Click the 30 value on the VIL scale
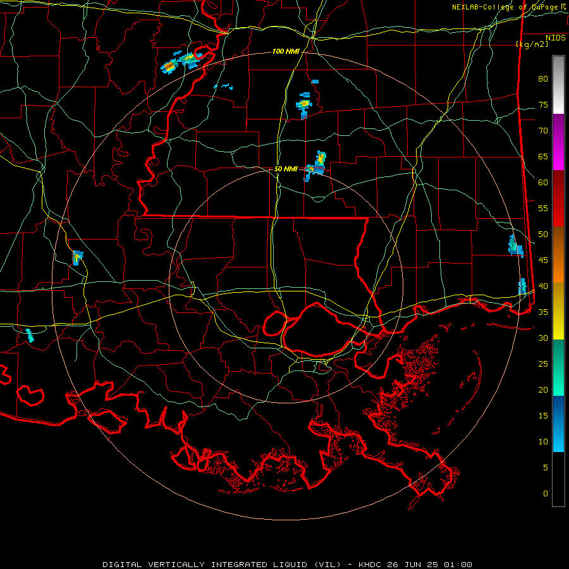The height and width of the screenshot is (569, 569). [x=543, y=338]
